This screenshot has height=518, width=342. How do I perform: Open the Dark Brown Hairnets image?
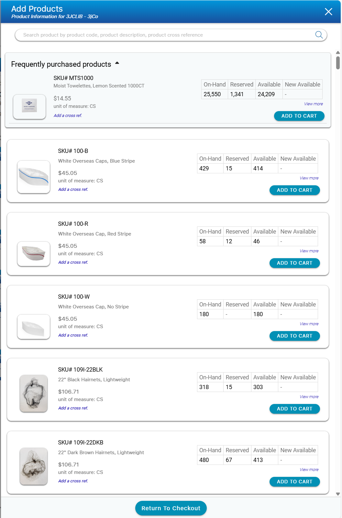point(34,466)
